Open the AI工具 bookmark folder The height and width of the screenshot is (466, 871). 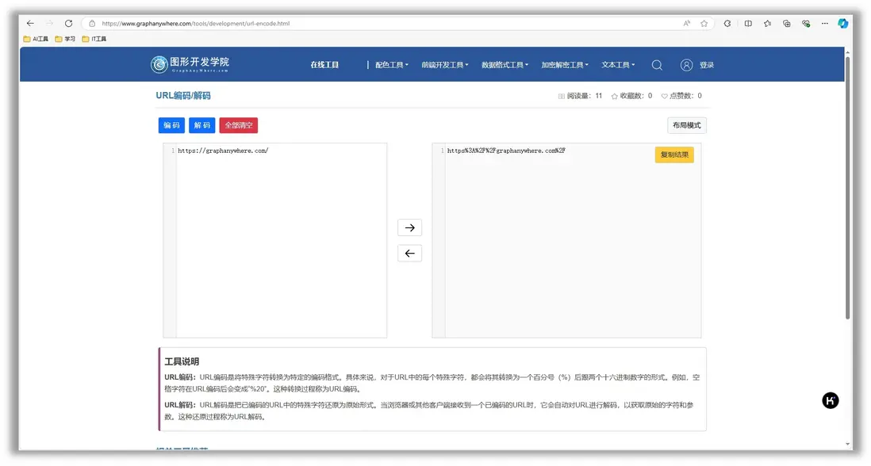pyautogui.click(x=36, y=39)
